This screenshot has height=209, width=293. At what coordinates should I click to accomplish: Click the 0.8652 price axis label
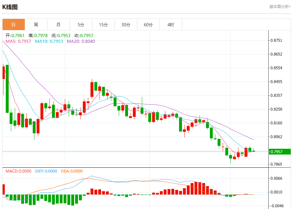coord(276,54)
